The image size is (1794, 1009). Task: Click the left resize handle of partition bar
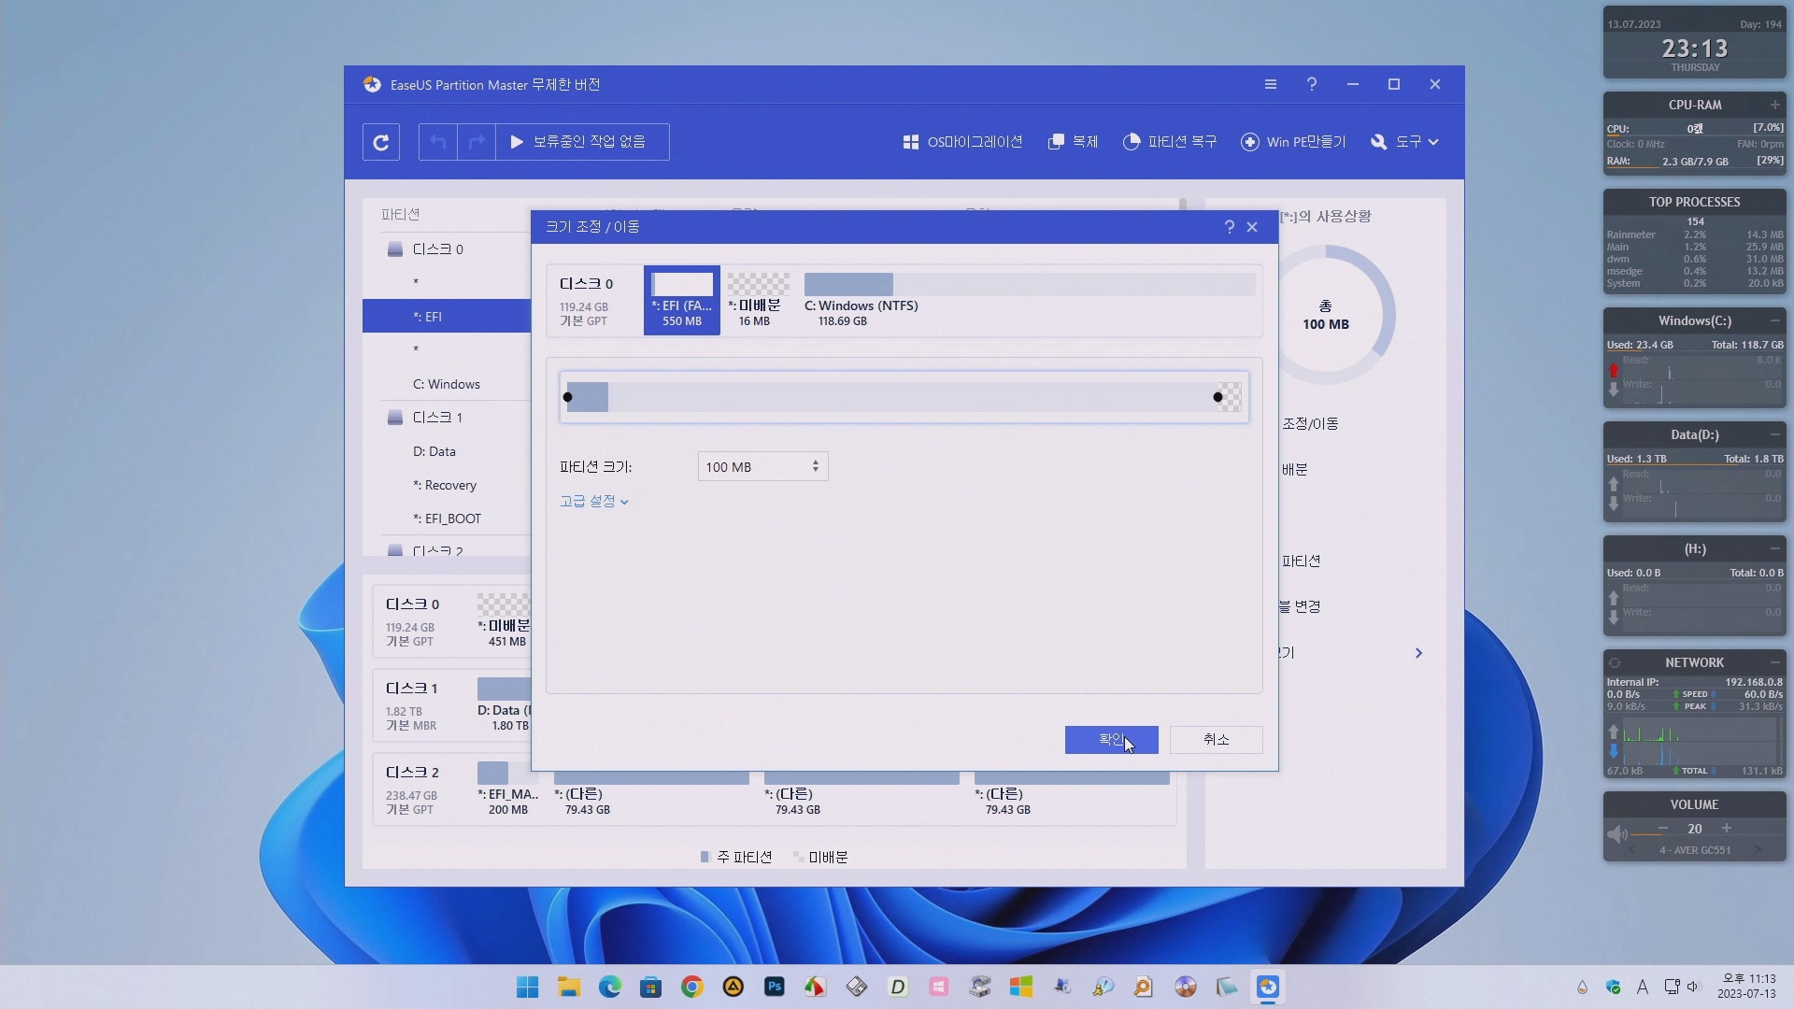point(567,397)
